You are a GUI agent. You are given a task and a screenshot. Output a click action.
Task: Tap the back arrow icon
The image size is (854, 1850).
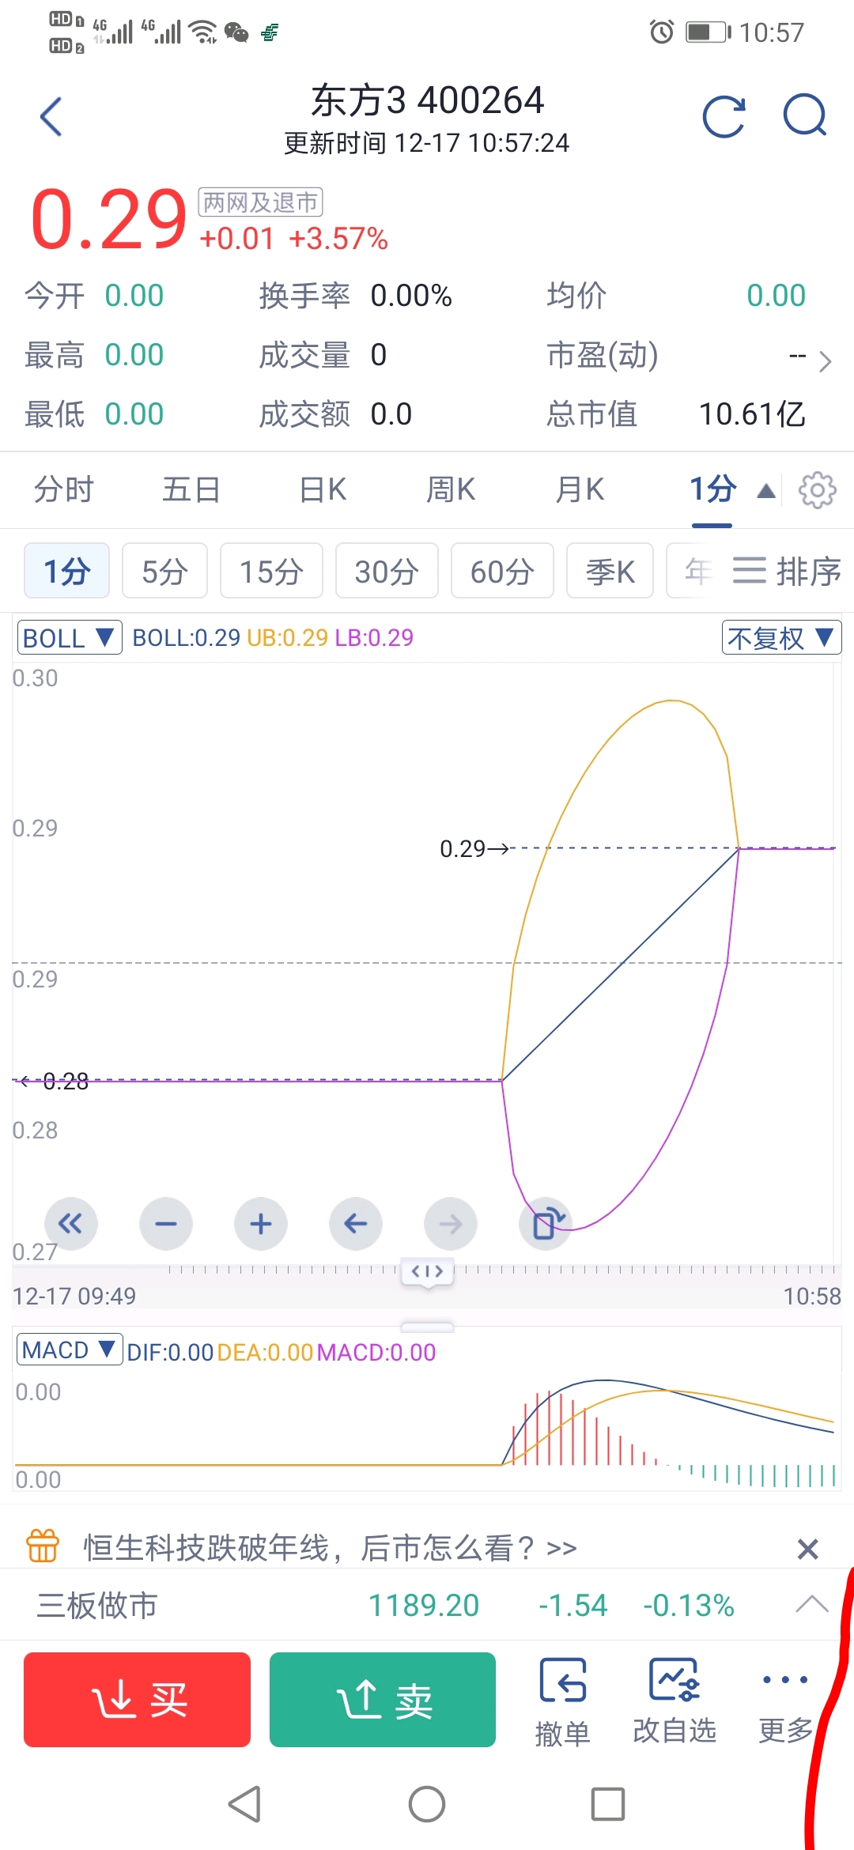(51, 117)
